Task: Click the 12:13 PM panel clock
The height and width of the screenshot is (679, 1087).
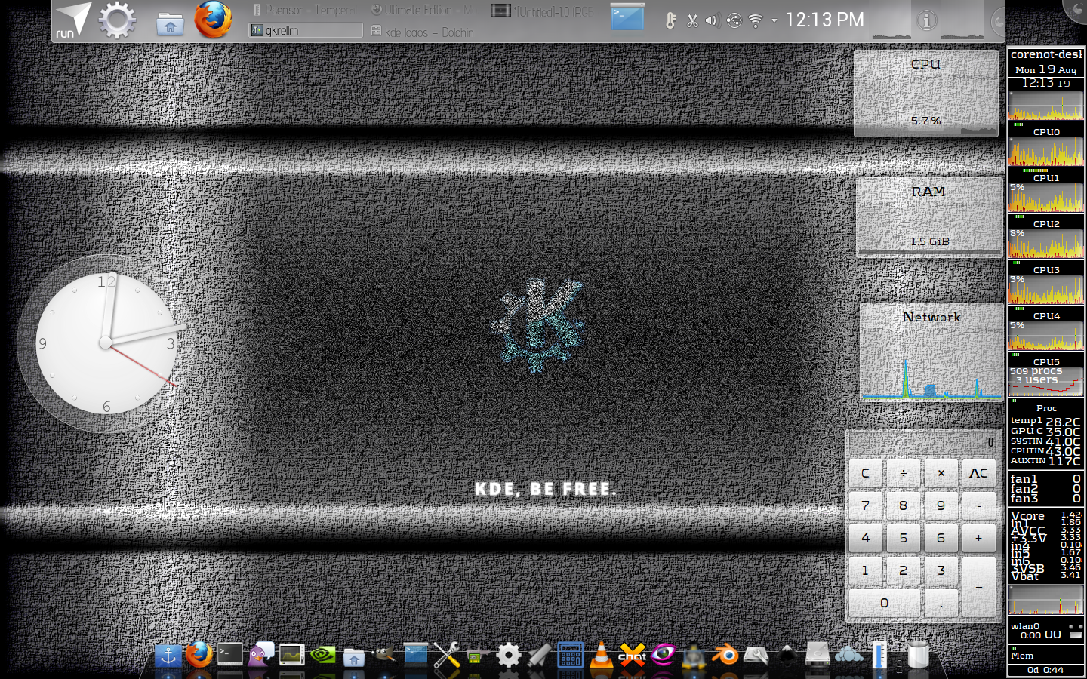Action: 824,20
